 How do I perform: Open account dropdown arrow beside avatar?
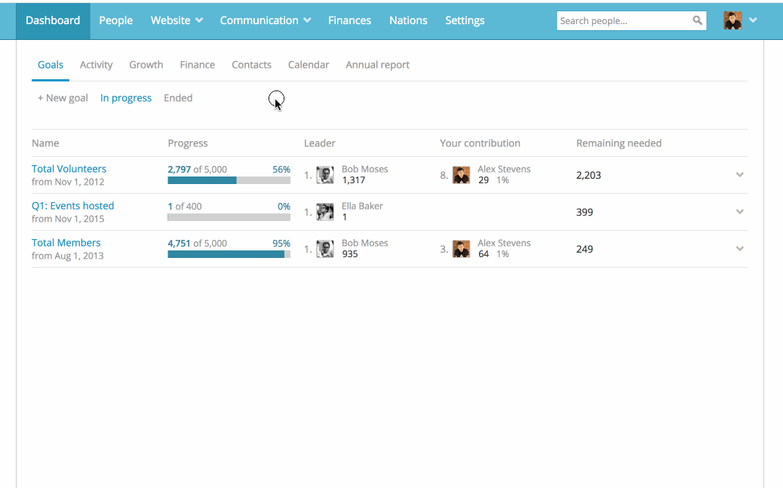point(753,20)
